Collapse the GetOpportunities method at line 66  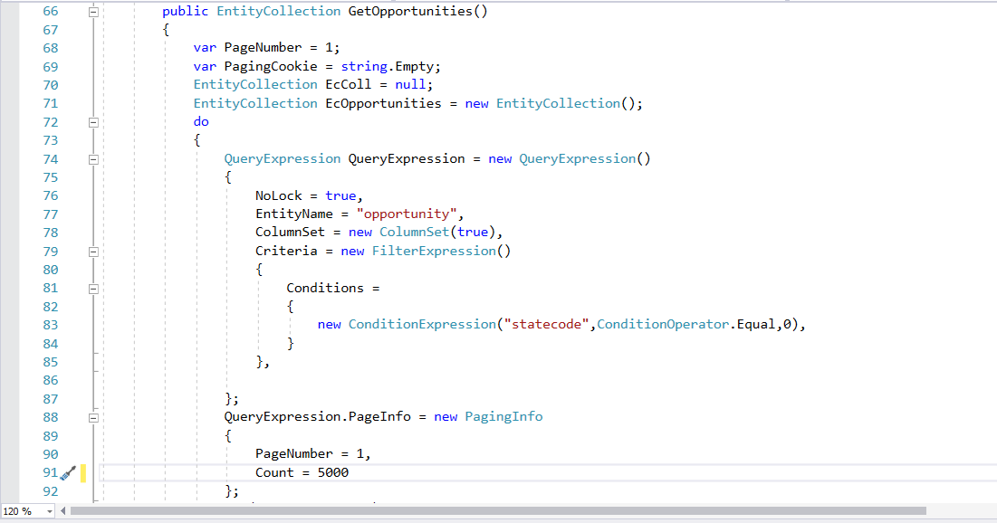(x=93, y=11)
